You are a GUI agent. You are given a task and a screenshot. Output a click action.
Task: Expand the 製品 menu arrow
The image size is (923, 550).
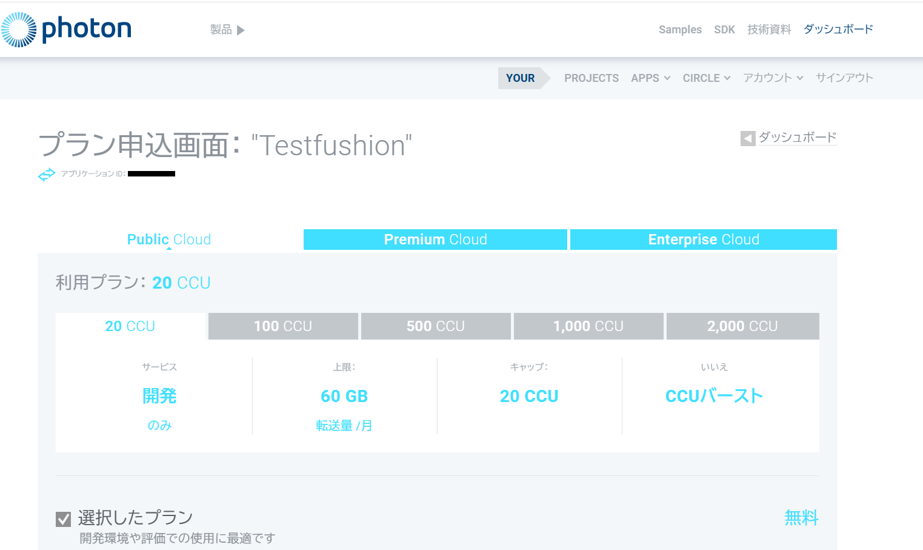tap(241, 30)
